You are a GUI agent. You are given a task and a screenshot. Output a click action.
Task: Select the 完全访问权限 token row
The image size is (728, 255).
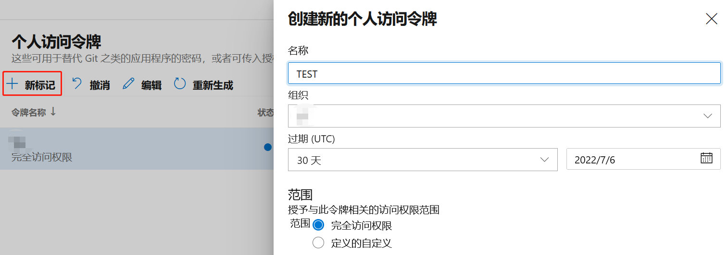[137, 149]
